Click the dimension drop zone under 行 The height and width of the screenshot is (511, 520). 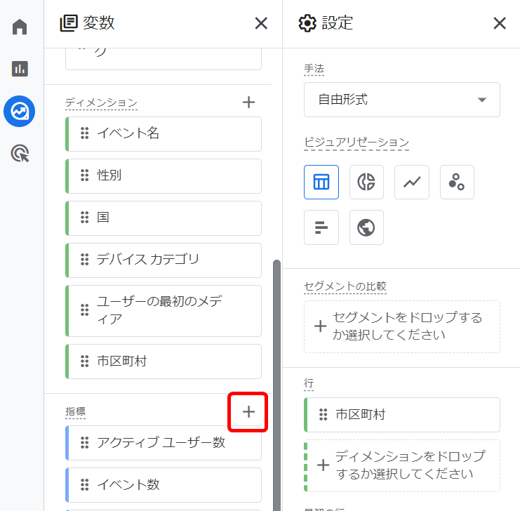click(401, 465)
